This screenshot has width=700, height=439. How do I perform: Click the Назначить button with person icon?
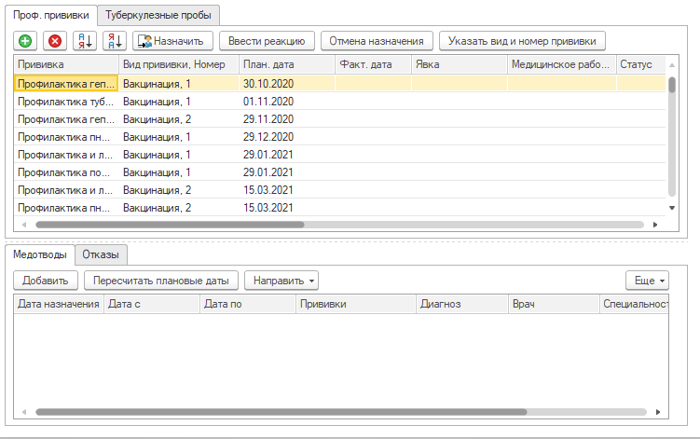click(173, 41)
